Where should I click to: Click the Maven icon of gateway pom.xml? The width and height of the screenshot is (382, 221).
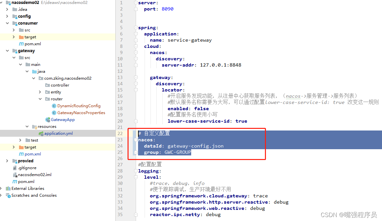(x=21, y=154)
